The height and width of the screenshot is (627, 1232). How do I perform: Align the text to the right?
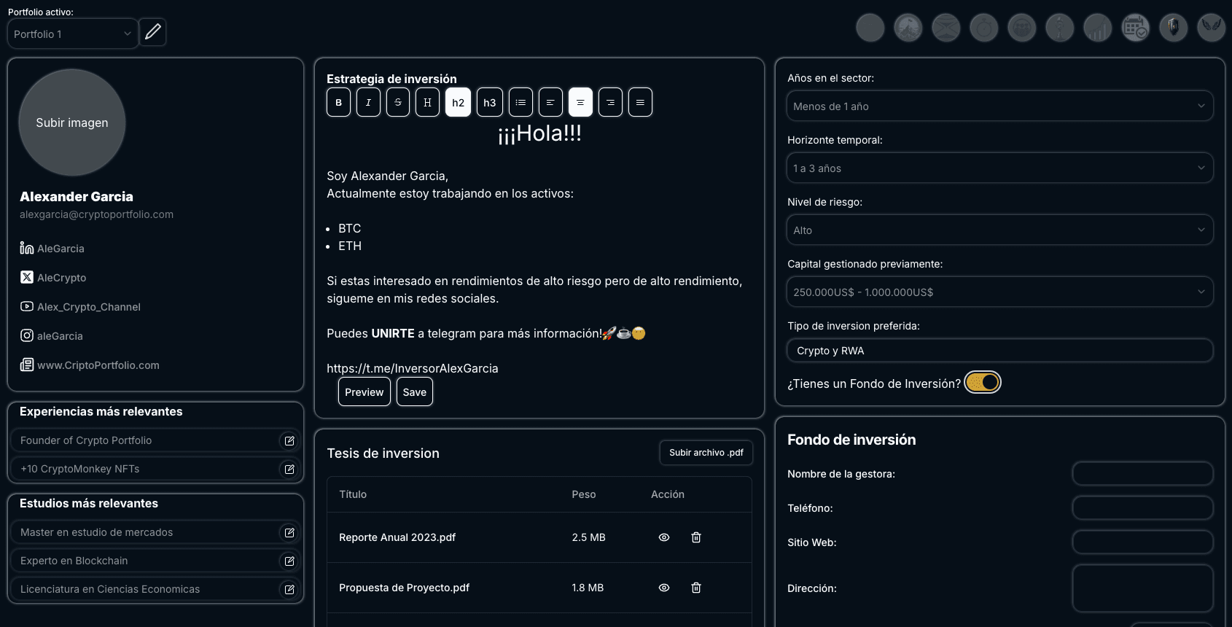pos(610,103)
